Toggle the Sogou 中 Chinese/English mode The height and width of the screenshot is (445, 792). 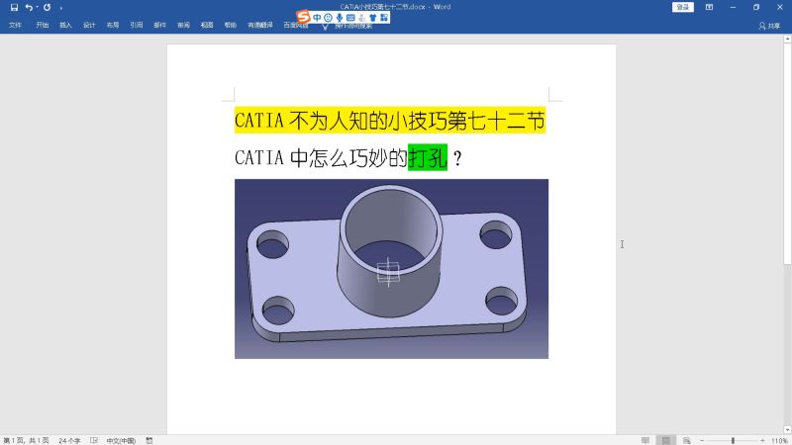[316, 18]
